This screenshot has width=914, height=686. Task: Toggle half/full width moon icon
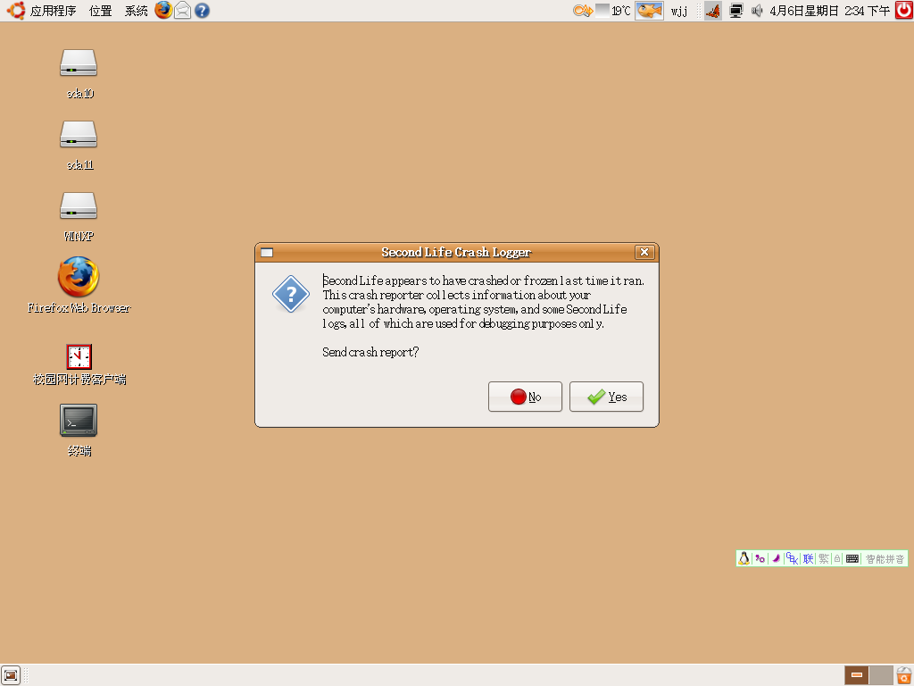click(x=776, y=559)
